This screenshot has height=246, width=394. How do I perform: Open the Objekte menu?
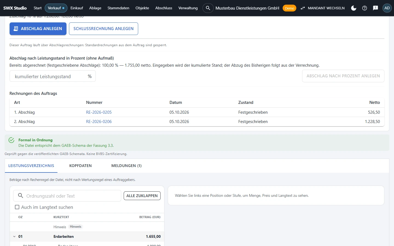142,8
